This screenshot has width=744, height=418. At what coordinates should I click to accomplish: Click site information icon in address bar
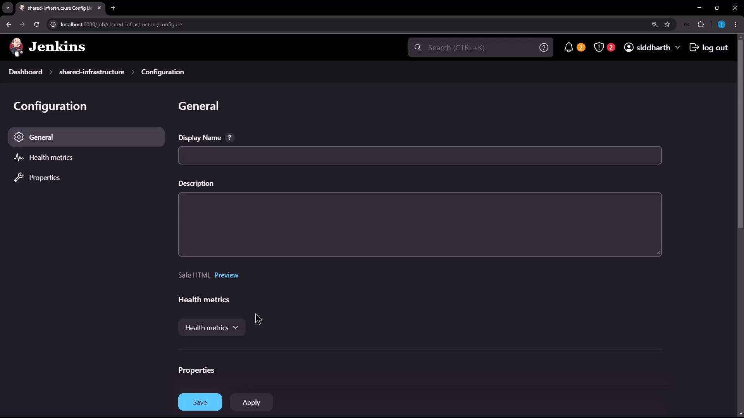click(53, 24)
